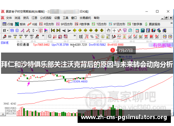The image size is (174, 126).
Task: Select the percent % tool icon
Action: [92, 37]
